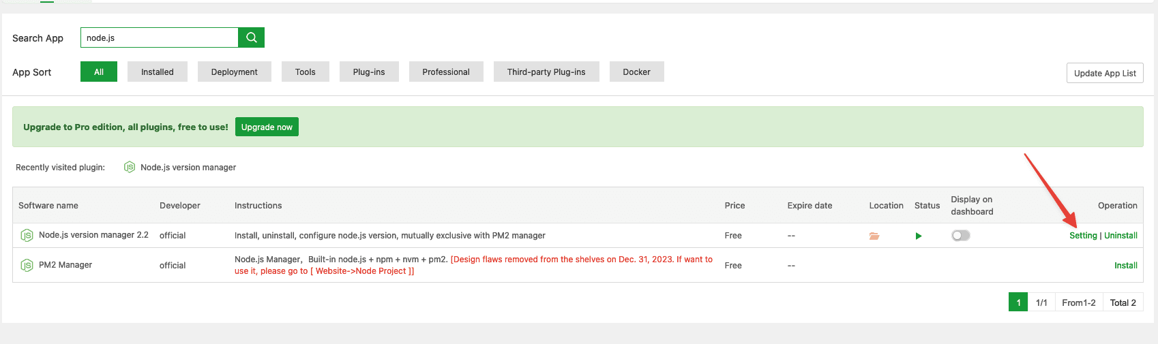This screenshot has height=344, width=1158.
Task: Click recently visited Node.js plugin icon
Action: click(130, 167)
